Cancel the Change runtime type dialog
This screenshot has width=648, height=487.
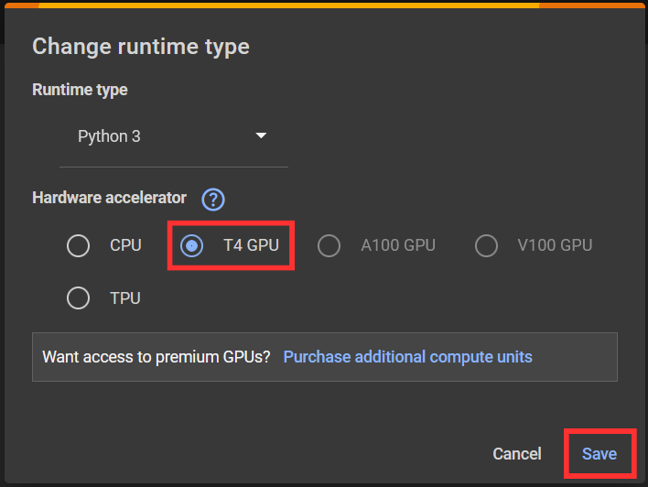pos(517,454)
